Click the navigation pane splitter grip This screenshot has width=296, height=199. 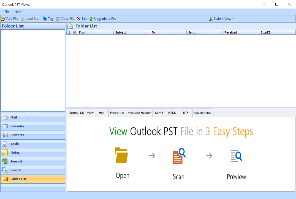[x=32, y=112]
